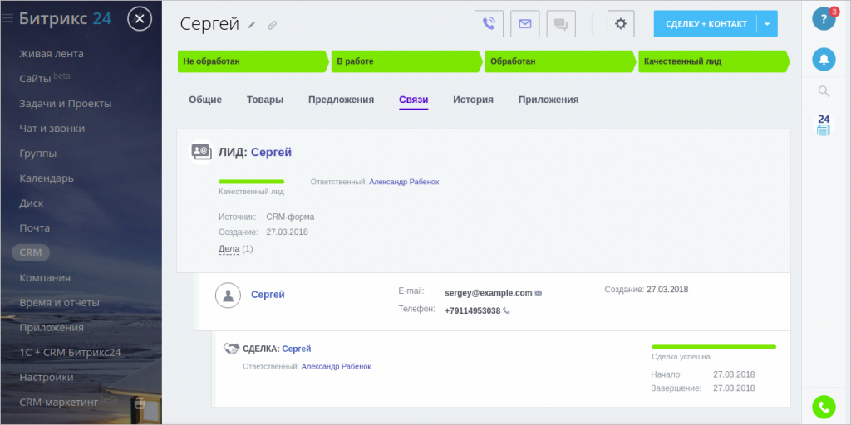851x425 pixels.
Task: Open Почта in sidebar
Action: coord(35,228)
